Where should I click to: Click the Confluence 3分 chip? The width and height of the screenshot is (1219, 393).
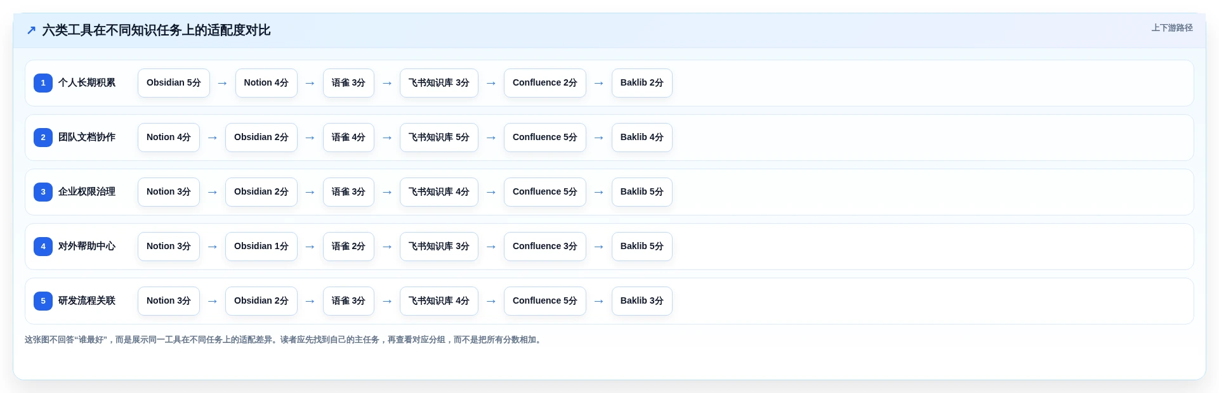pyautogui.click(x=545, y=247)
